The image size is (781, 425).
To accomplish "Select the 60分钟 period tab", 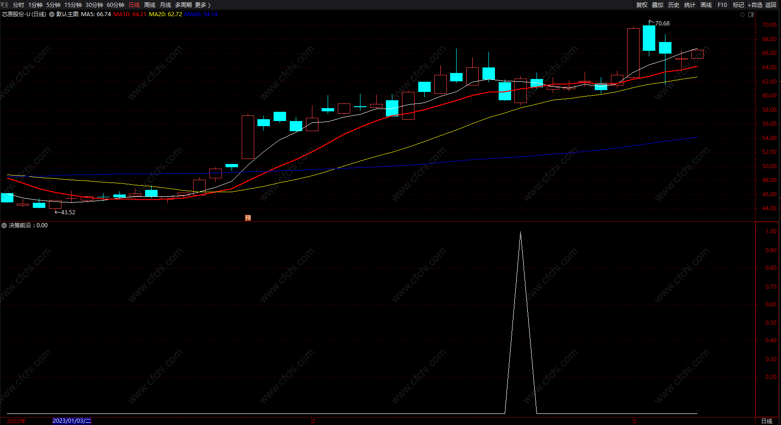I will coord(116,5).
